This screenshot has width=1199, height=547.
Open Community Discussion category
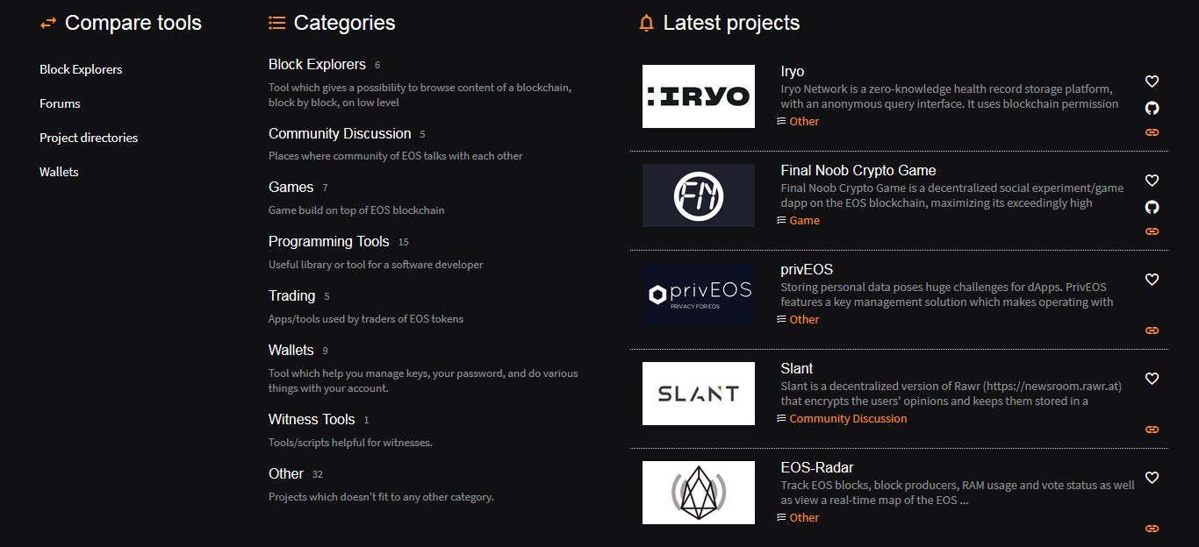(340, 134)
